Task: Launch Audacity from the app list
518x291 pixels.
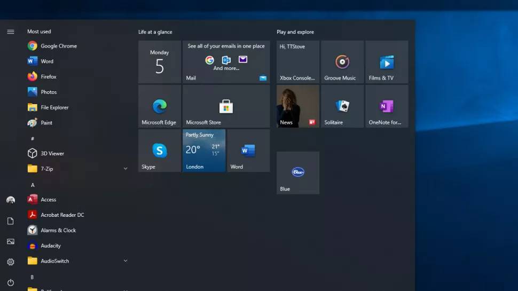Action: click(x=78, y=246)
